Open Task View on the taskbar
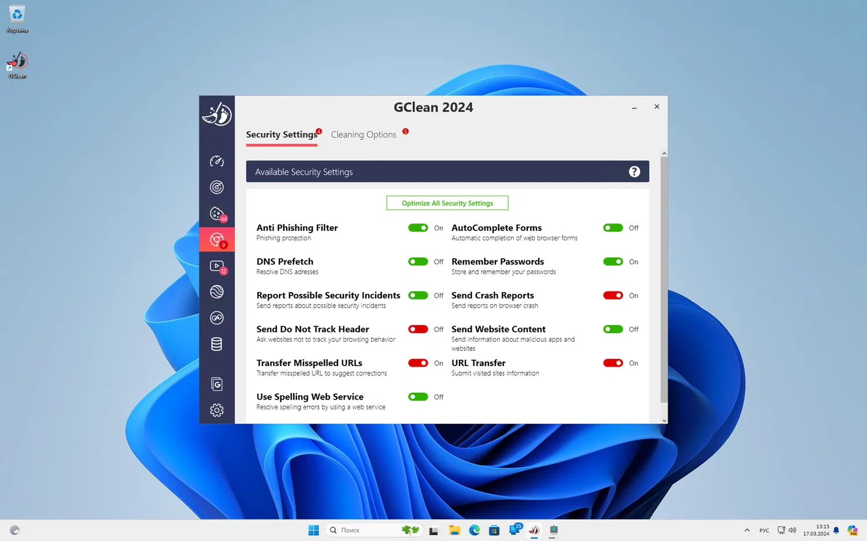The height and width of the screenshot is (541, 867). [433, 530]
